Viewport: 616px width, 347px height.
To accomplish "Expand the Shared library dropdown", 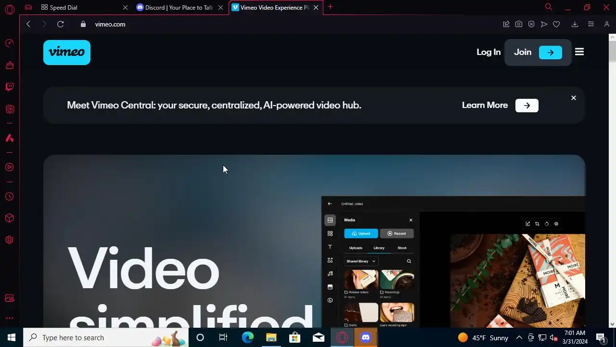I will pyautogui.click(x=361, y=261).
